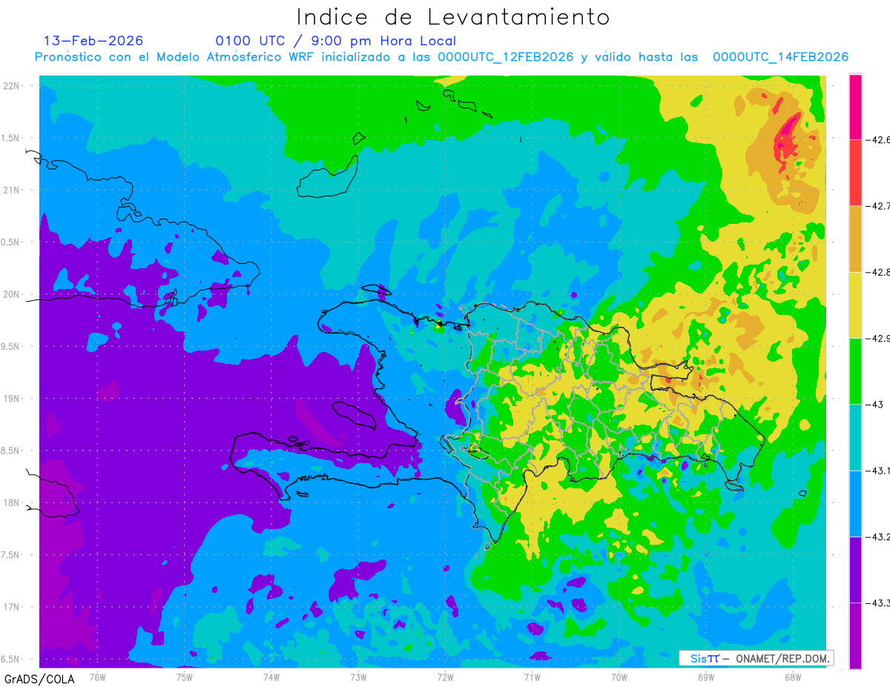Click the '18N' latitude label
This screenshot has width=890, height=687.
pos(11,502)
